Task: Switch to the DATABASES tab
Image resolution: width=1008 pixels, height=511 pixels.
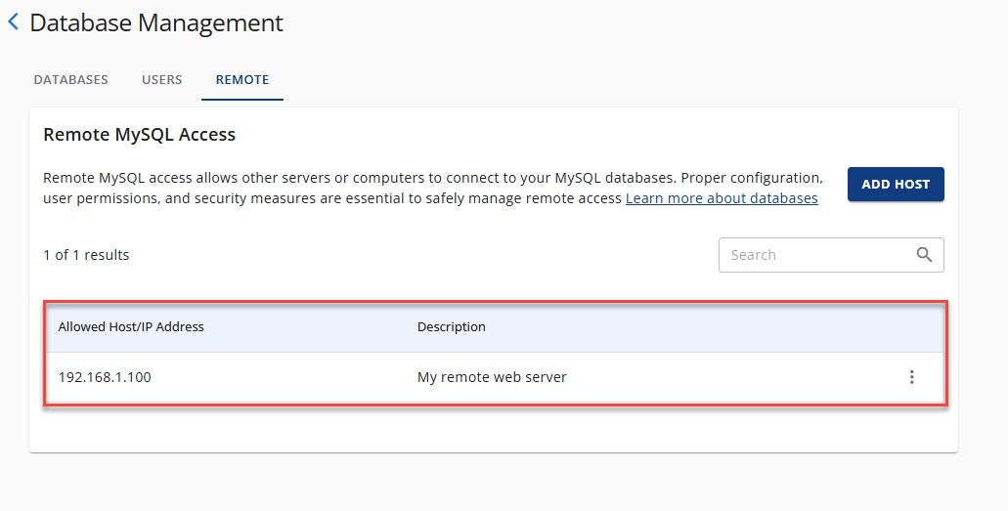Action: [x=70, y=80]
